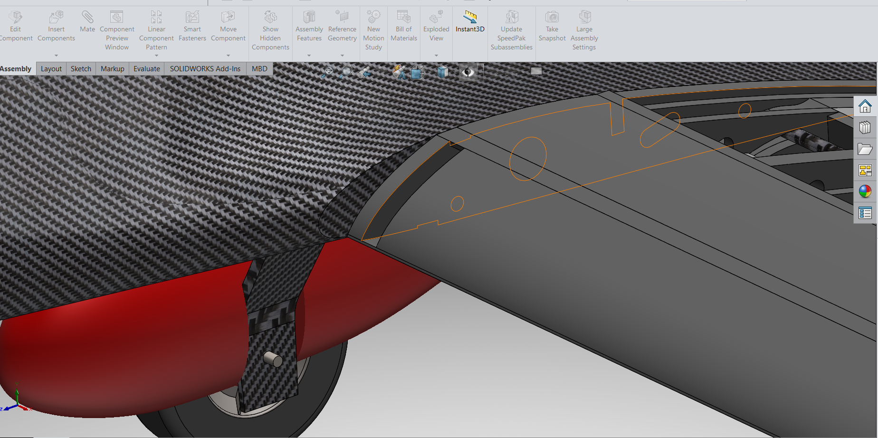
Task: Open the Custom Properties pane icon
Action: [x=865, y=213]
